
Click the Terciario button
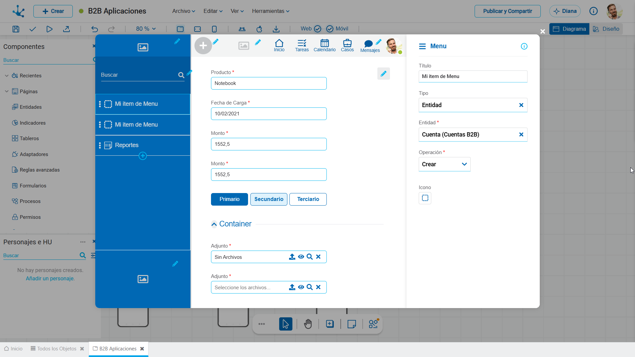pos(308,199)
